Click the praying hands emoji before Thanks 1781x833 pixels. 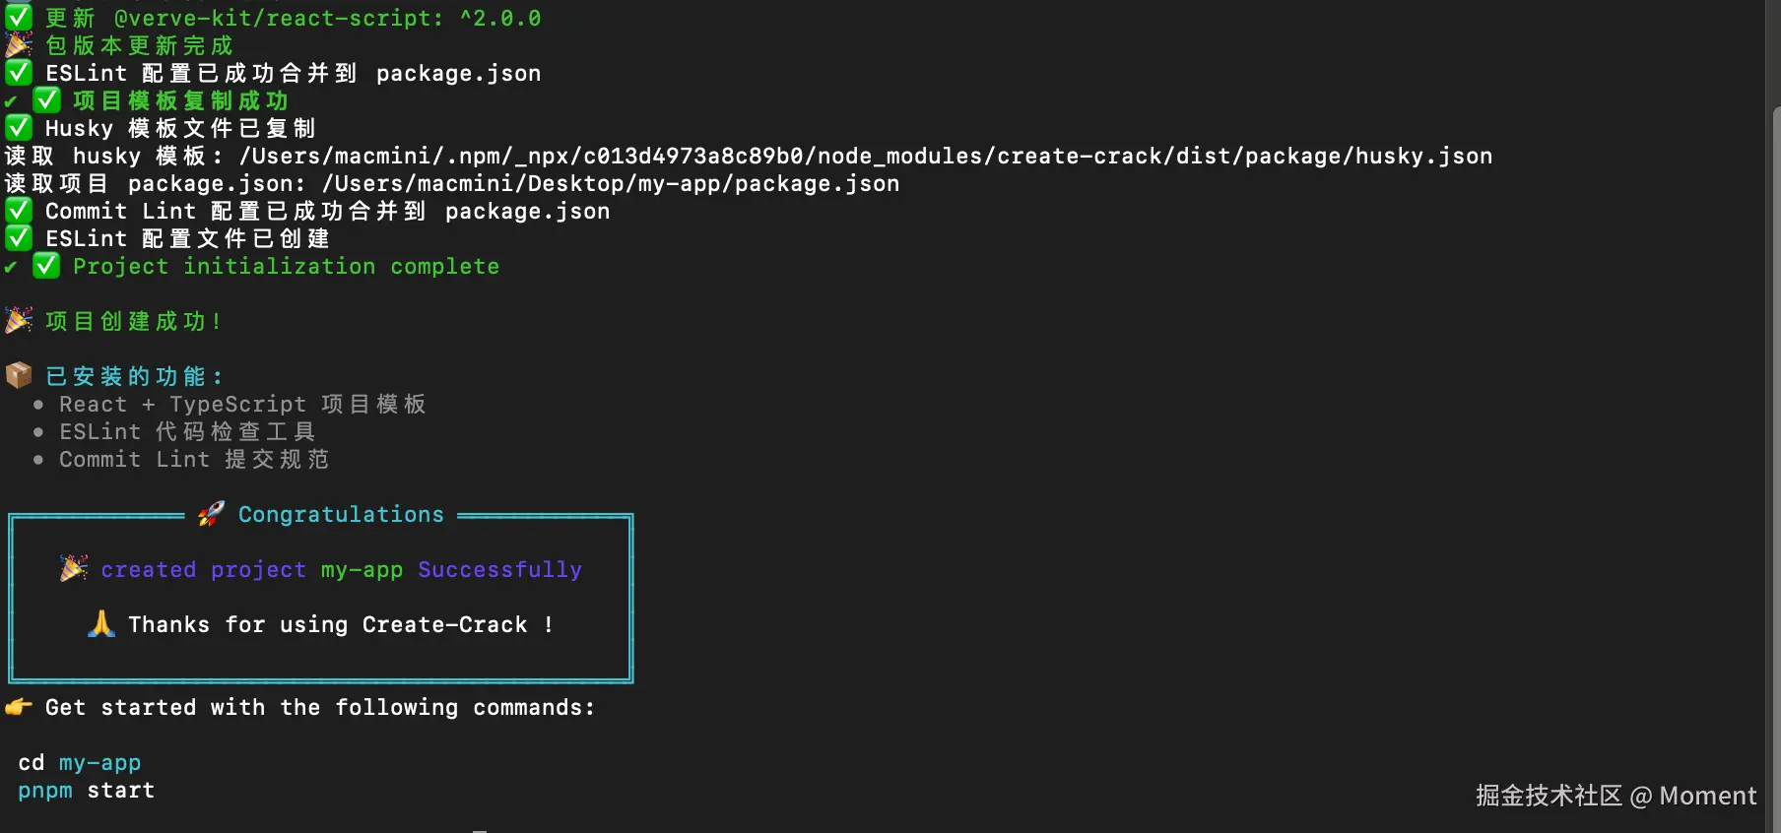tap(101, 624)
